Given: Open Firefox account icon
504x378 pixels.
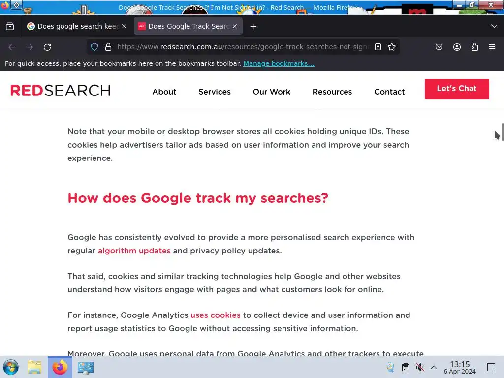Looking at the screenshot, I should (457, 47).
